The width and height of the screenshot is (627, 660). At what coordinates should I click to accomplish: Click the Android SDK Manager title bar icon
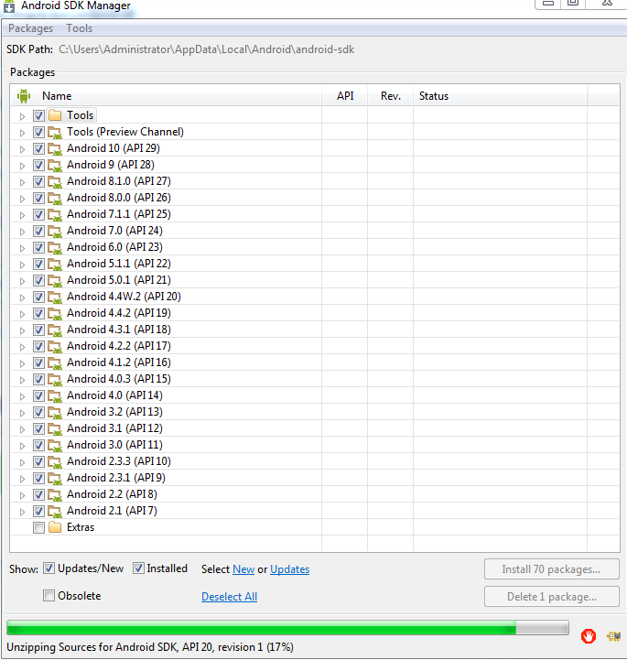(9, 5)
